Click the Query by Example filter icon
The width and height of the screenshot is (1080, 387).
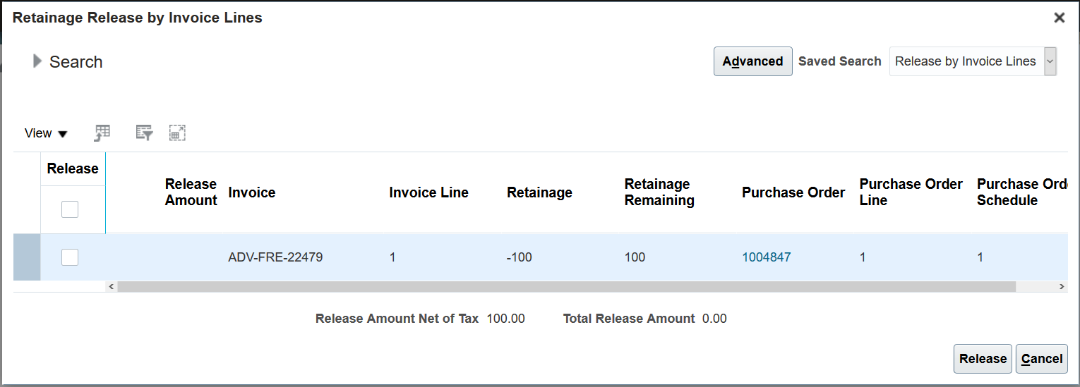tap(145, 133)
